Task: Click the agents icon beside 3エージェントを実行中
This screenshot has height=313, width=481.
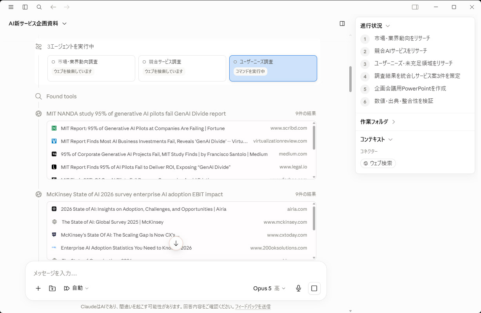Action: 38,47
